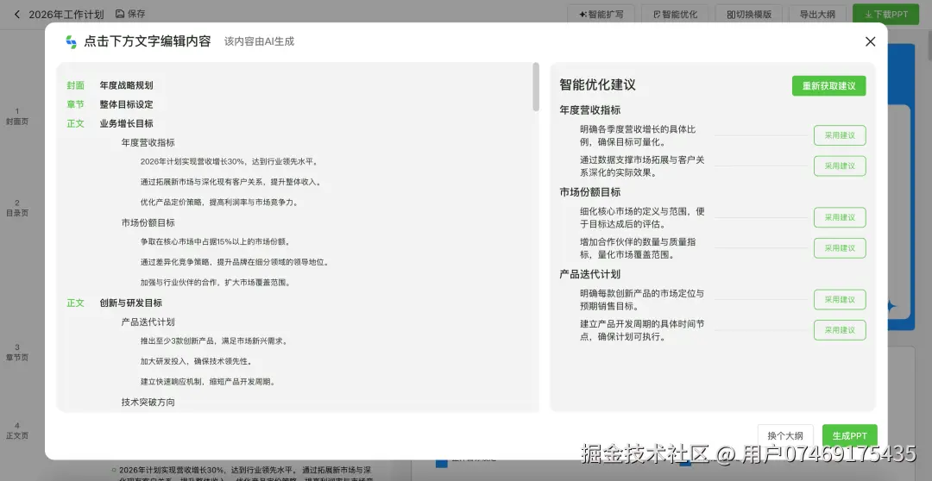Click the 换个大纲 button
932x481 pixels.
click(785, 436)
